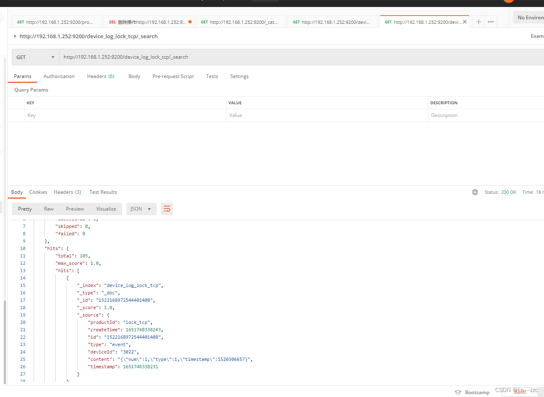Viewport: 544px width, 397px height.
Task: Switch response view to Pretty
Action: [x=25, y=209]
